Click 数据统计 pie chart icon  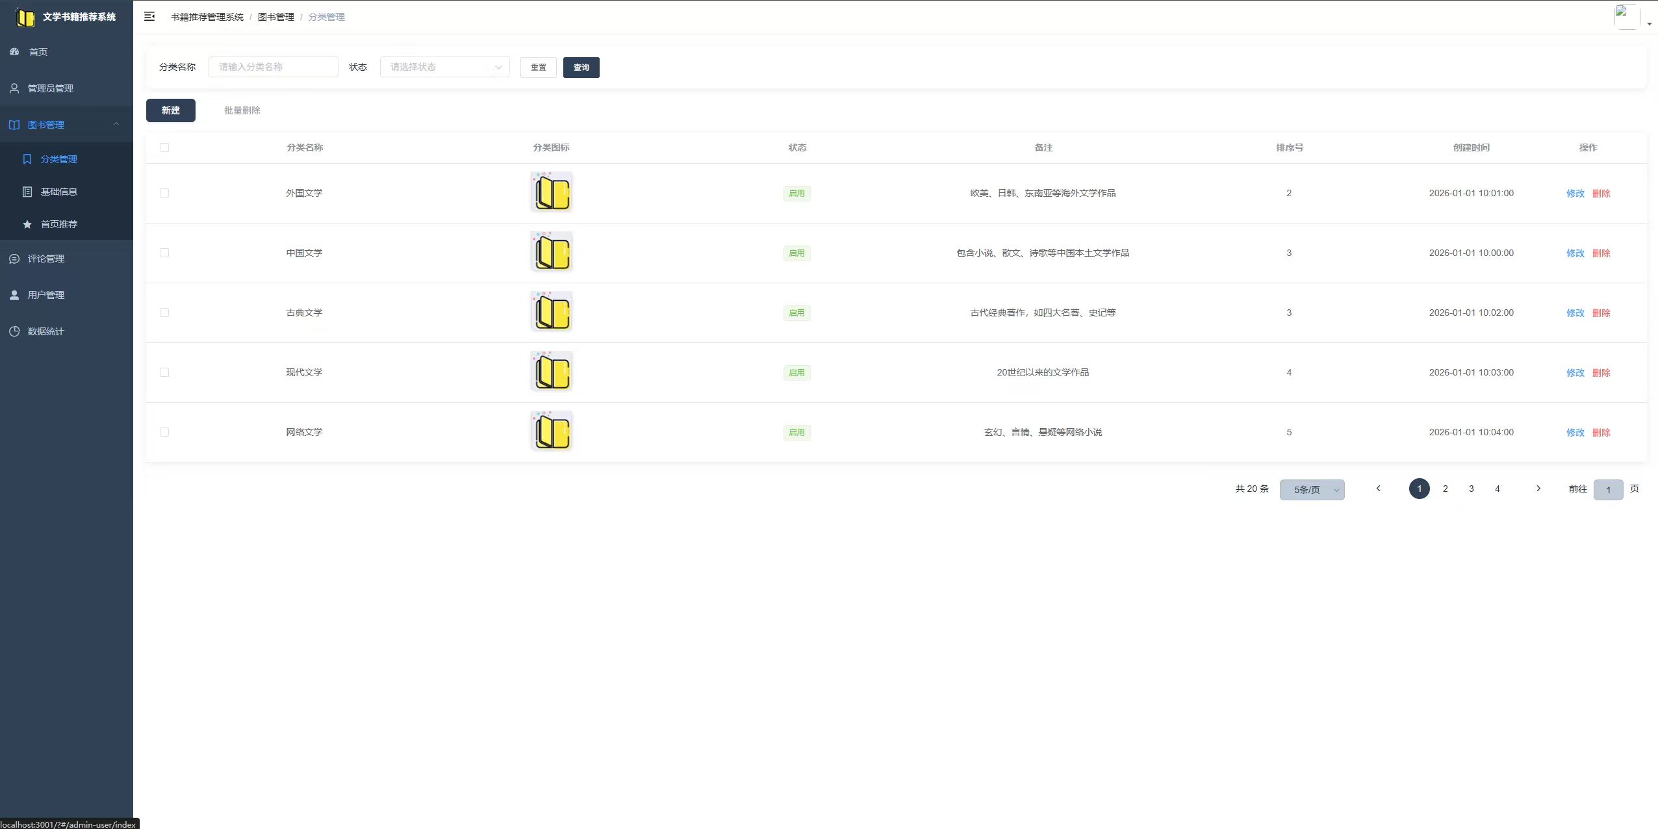tap(14, 331)
